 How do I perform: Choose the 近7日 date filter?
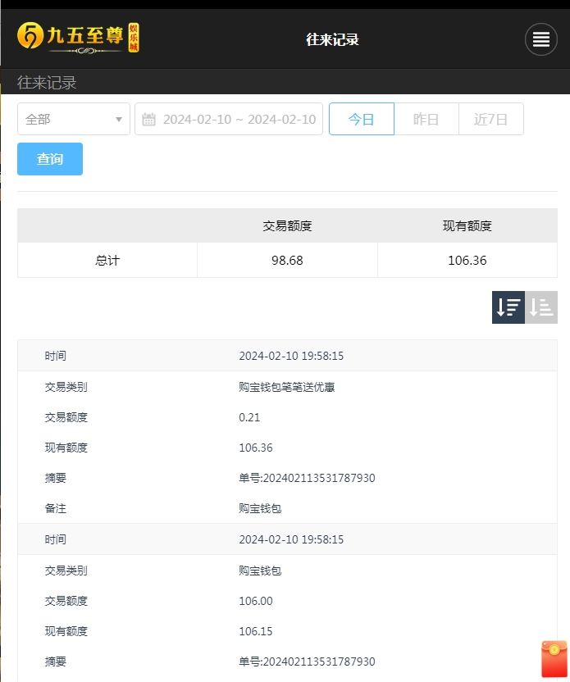click(x=490, y=120)
